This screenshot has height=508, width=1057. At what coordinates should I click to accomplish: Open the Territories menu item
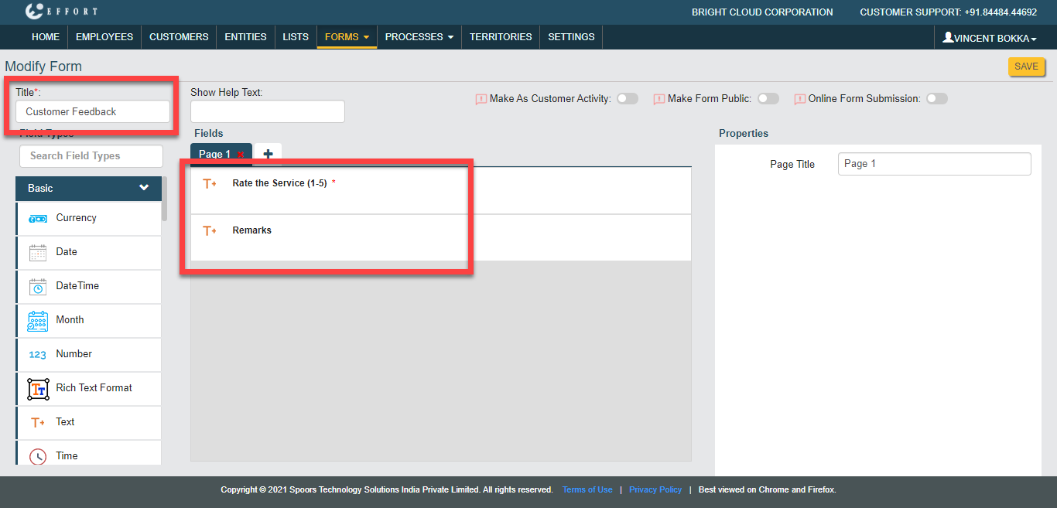point(501,37)
